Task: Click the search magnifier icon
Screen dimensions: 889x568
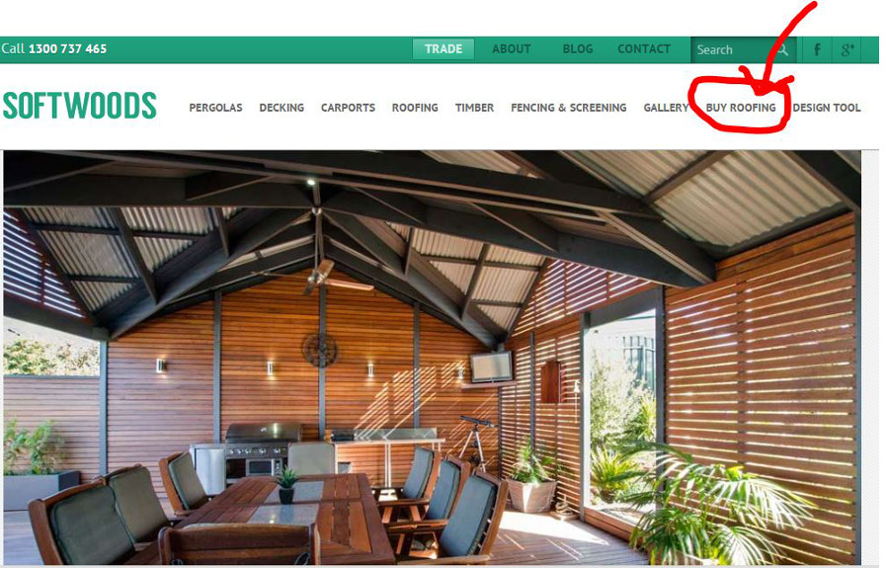Action: (x=782, y=49)
